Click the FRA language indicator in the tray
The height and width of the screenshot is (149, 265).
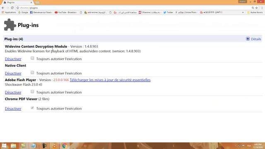coord(249,146)
